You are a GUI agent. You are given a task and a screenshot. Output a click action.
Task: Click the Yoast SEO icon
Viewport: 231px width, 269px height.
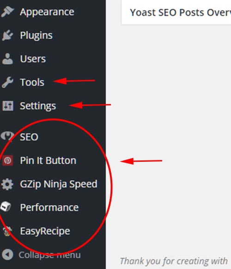coord(7,136)
